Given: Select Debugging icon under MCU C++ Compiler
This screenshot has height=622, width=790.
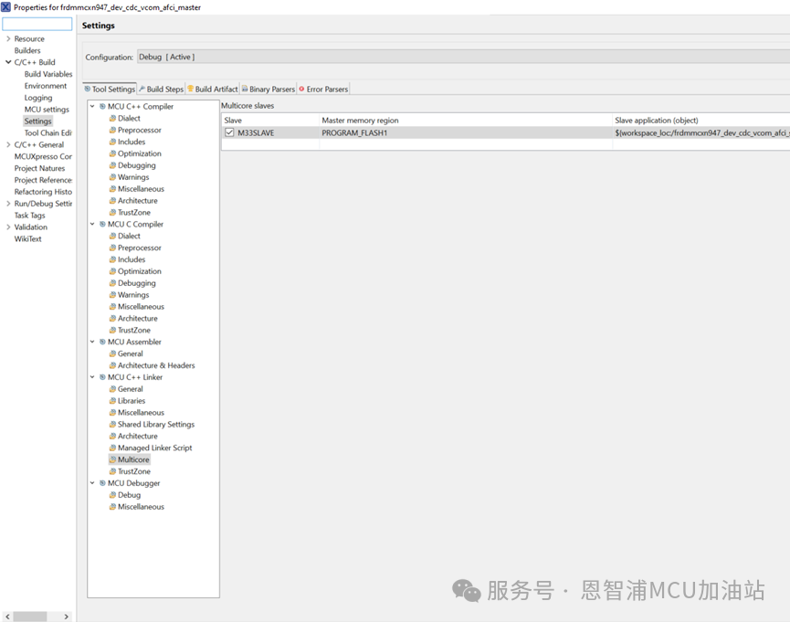Looking at the screenshot, I should click(x=113, y=165).
